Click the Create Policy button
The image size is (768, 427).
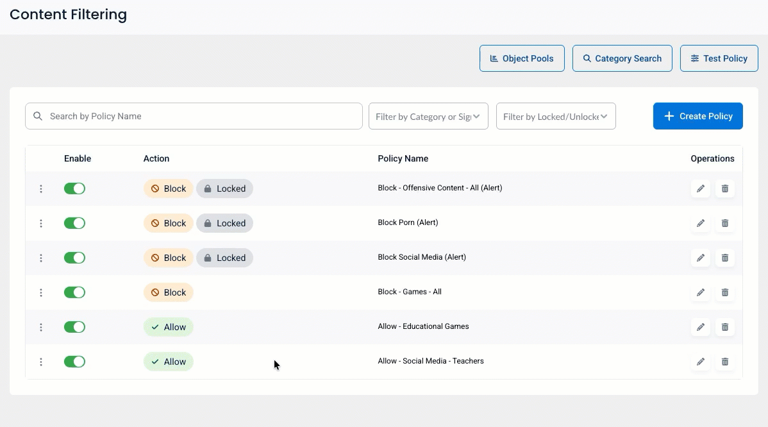pos(697,116)
